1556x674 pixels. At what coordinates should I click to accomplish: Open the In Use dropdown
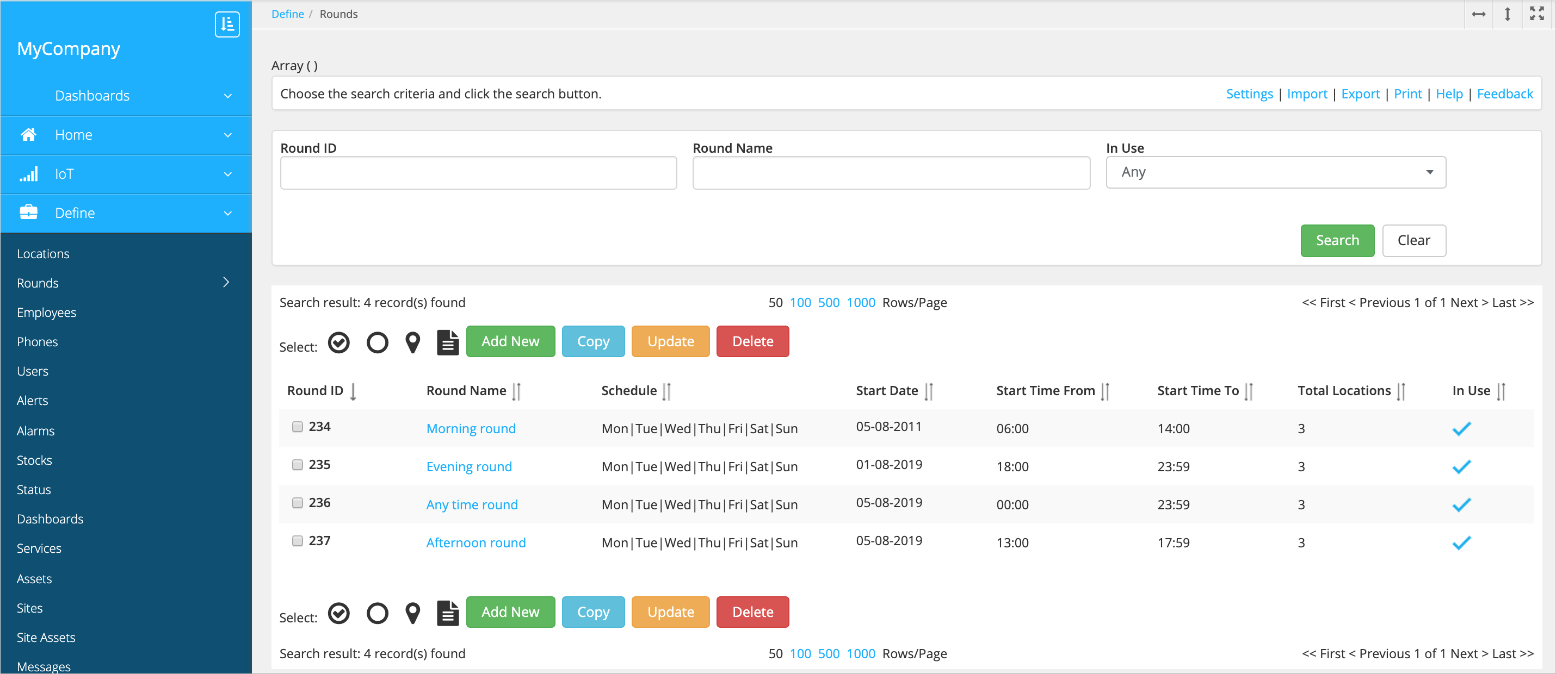(x=1275, y=172)
